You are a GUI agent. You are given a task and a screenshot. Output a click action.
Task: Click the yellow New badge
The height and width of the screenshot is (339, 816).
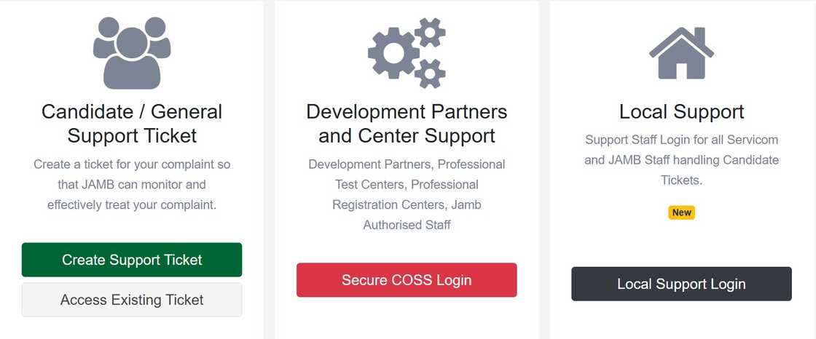[681, 212]
